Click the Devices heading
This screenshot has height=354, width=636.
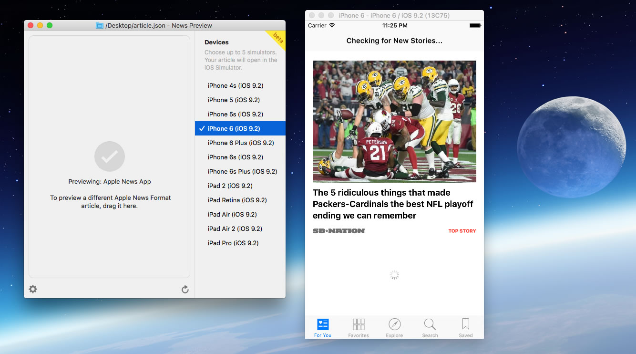tap(216, 42)
